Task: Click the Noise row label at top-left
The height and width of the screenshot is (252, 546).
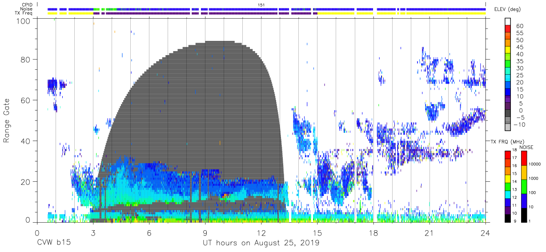Action: 27,9
